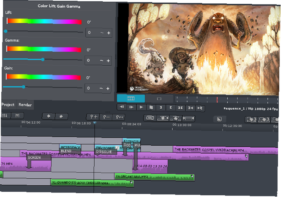The image size is (281, 197).
Task: Select the DISSOLVE compositor
Action: tap(106, 152)
